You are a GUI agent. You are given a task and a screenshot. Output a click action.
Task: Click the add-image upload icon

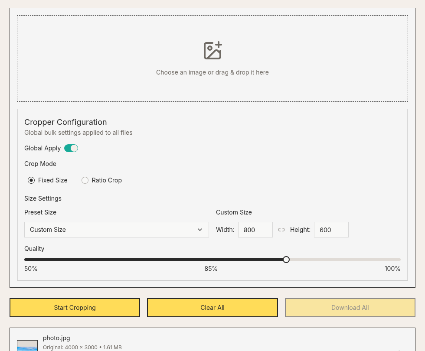212,50
